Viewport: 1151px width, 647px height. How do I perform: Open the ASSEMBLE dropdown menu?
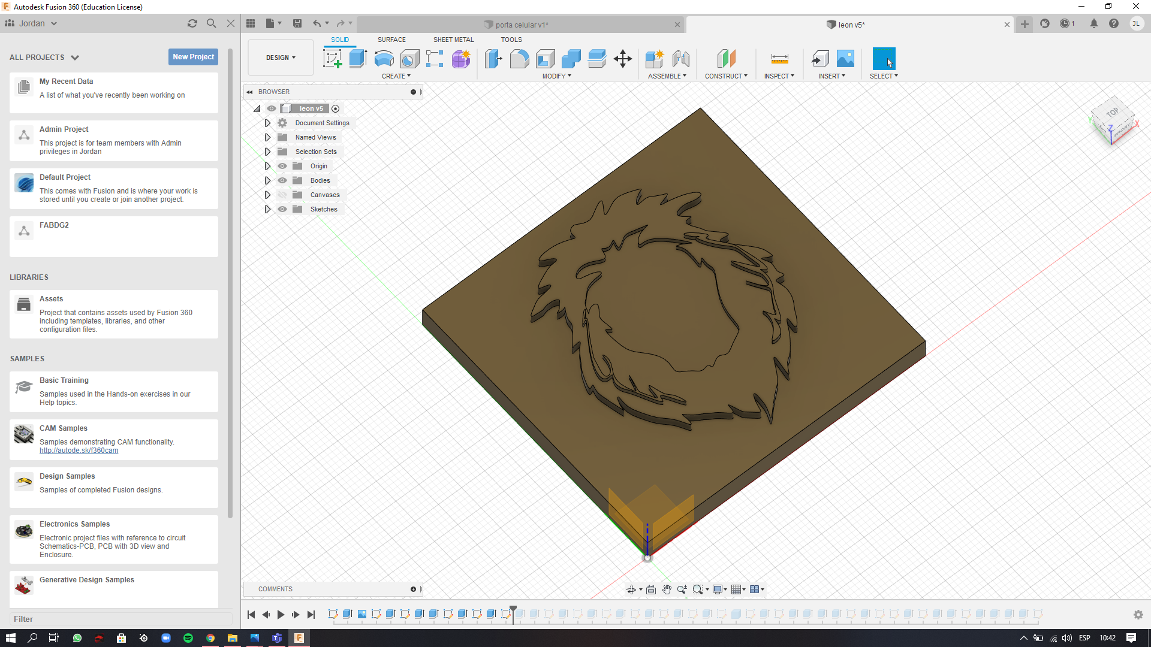pos(667,76)
